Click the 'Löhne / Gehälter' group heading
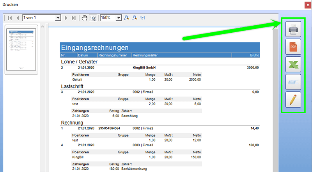The image size is (312, 172). click(x=79, y=62)
